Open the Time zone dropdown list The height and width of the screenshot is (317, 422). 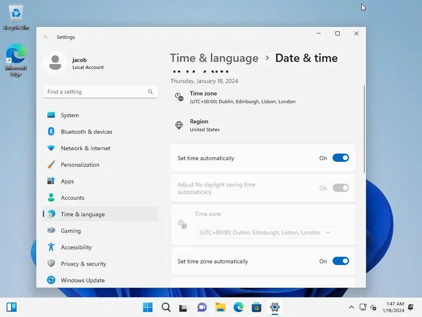pyautogui.click(x=265, y=232)
